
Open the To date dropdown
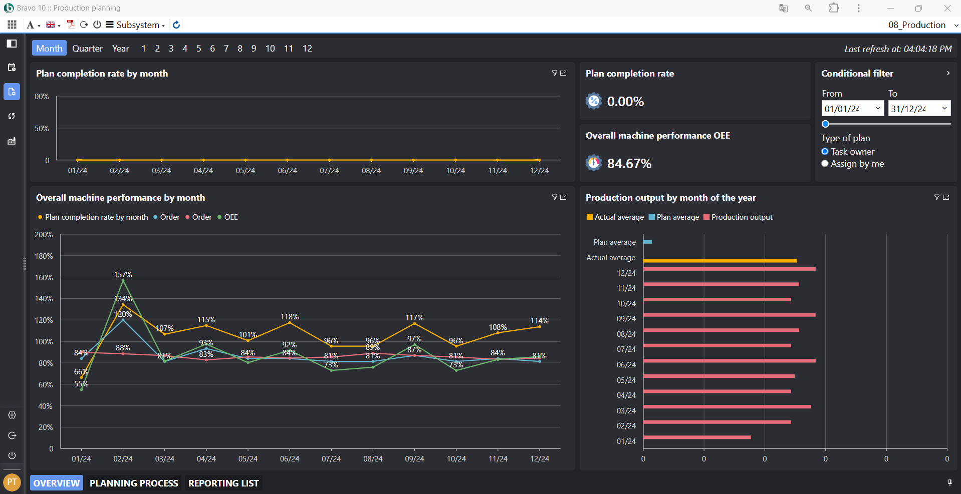click(x=944, y=109)
